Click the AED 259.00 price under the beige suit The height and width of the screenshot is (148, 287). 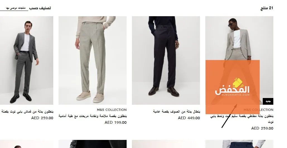pyautogui.click(x=262, y=128)
